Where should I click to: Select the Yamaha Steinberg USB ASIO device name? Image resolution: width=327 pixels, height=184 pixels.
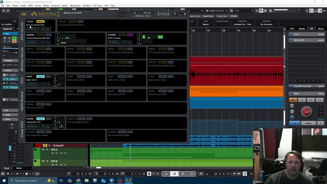38,38
